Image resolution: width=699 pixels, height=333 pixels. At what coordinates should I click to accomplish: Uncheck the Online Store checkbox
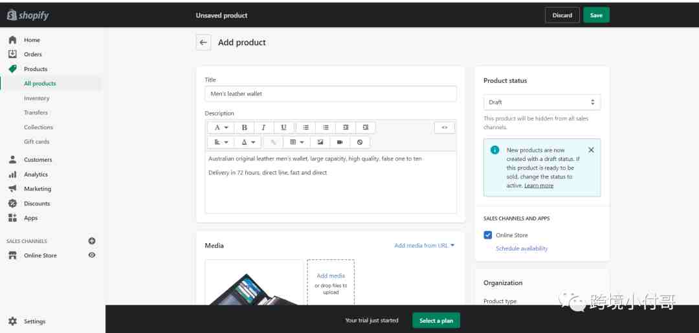coord(488,235)
